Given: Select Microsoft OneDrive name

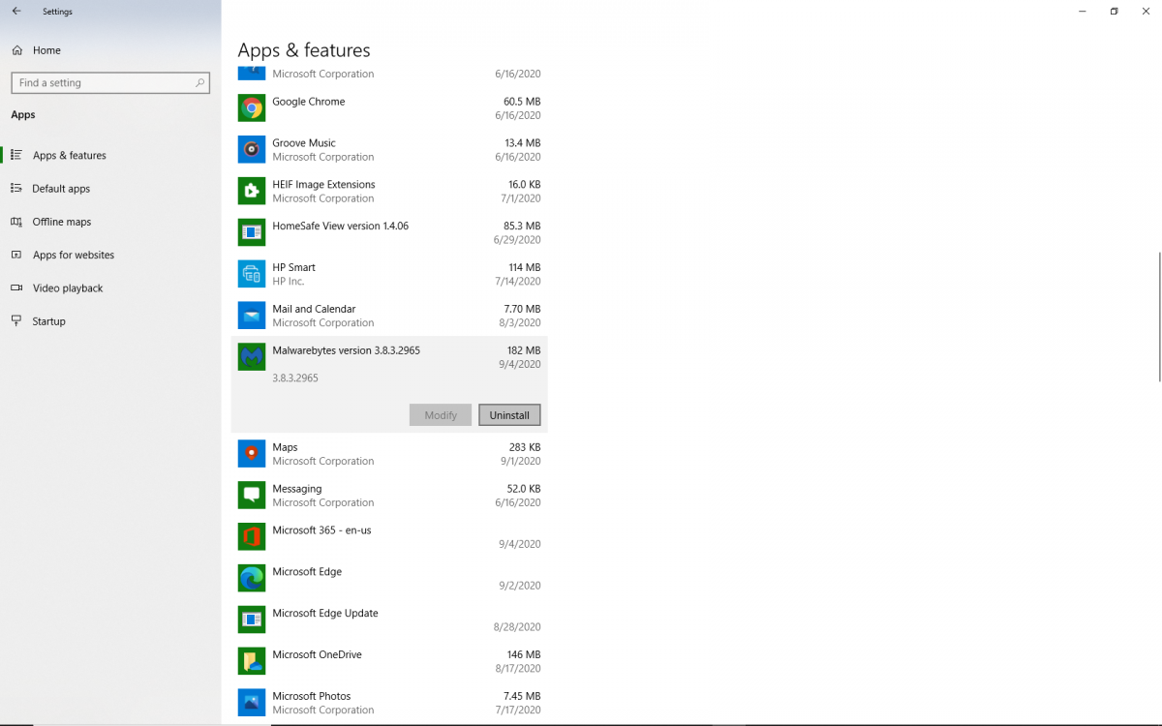Looking at the screenshot, I should 317,655.
